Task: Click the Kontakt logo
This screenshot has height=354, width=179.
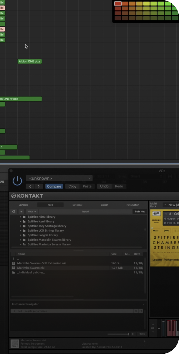Action: pos(27,196)
